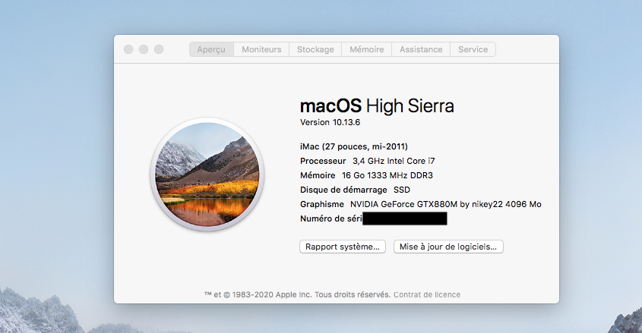
Task: Go to the Mémoire tab
Action: pos(366,49)
